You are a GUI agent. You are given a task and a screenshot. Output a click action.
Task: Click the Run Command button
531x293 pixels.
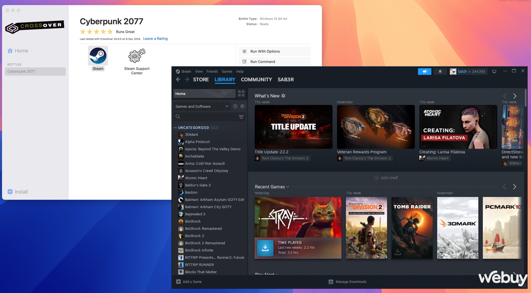[x=274, y=62]
